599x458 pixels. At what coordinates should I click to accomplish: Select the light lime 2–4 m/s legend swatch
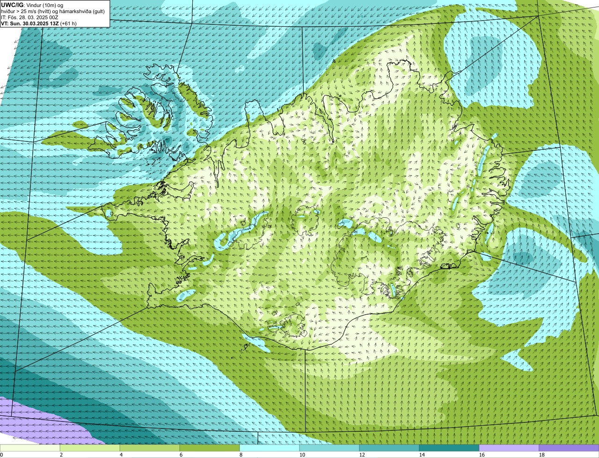pos(90,448)
